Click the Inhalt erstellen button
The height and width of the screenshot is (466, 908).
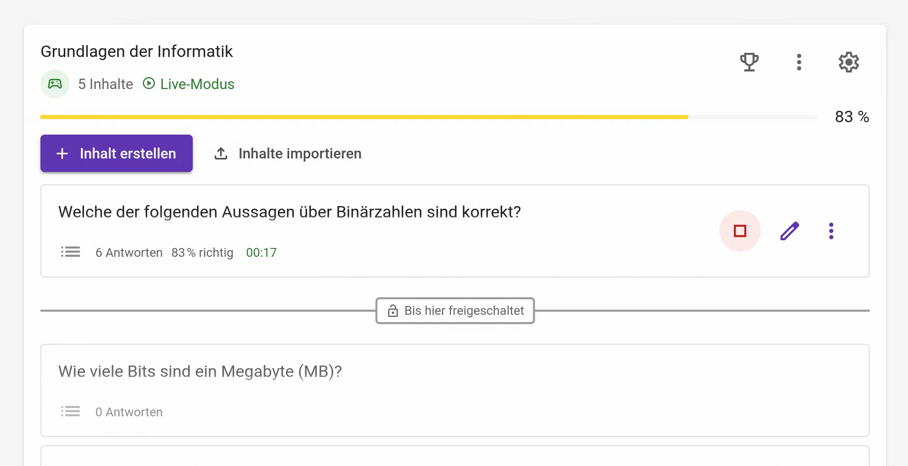[117, 153]
